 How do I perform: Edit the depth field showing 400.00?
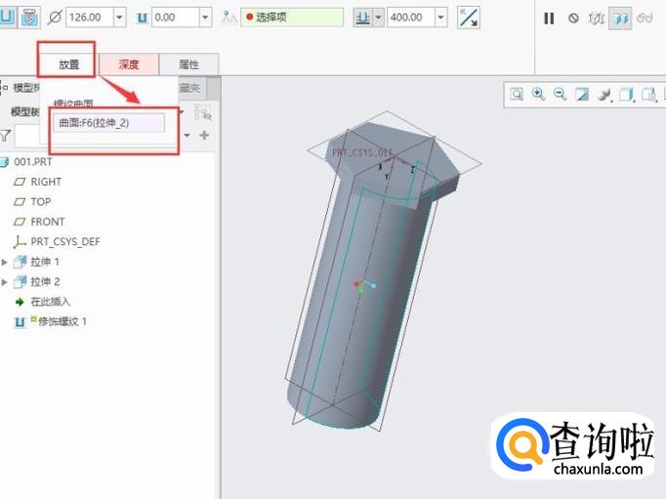[x=411, y=18]
